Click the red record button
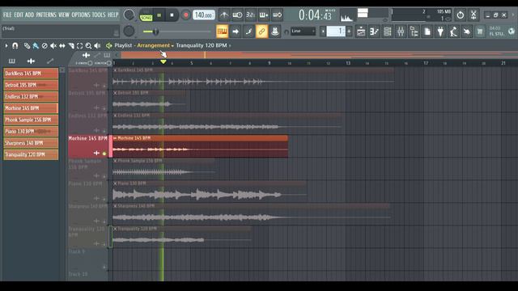Viewport: 518px width, 291px height. pyautogui.click(x=185, y=15)
